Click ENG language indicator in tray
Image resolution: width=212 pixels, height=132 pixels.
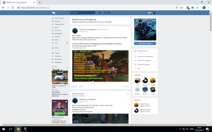click(191, 129)
